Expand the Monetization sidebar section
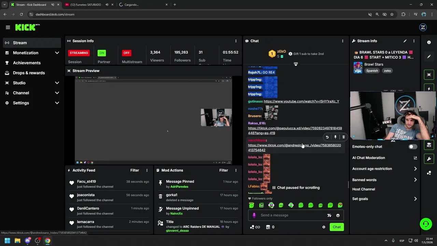This screenshot has width=437, height=246. click(x=57, y=53)
